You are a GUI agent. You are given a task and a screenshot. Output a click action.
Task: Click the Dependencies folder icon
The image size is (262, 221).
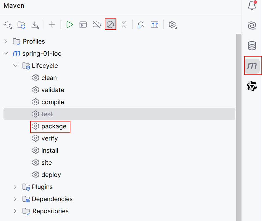26,199
